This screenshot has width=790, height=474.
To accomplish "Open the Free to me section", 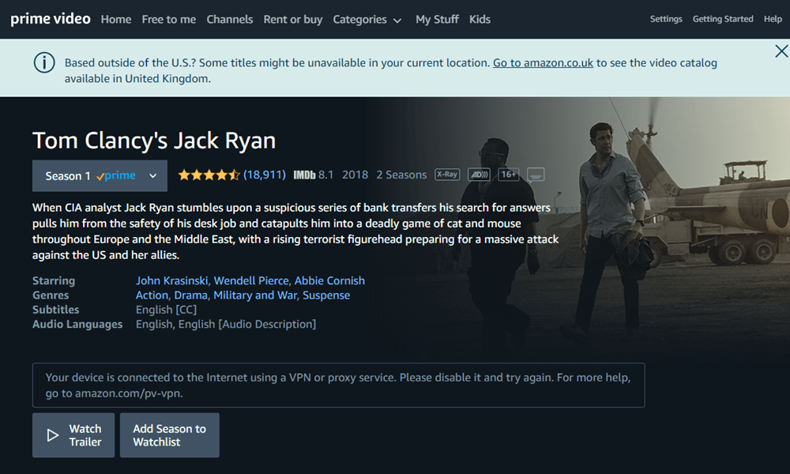I will click(169, 20).
